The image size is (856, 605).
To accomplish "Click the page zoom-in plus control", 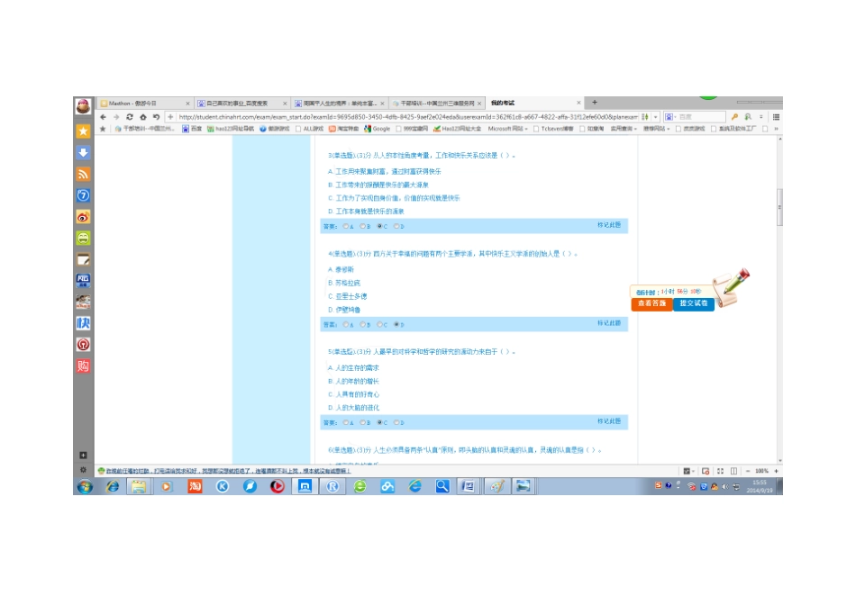I will coord(776,471).
